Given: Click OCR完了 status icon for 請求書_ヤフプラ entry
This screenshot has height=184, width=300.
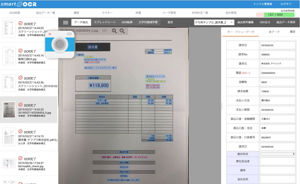Looking at the screenshot, I should click(x=20, y=131).
